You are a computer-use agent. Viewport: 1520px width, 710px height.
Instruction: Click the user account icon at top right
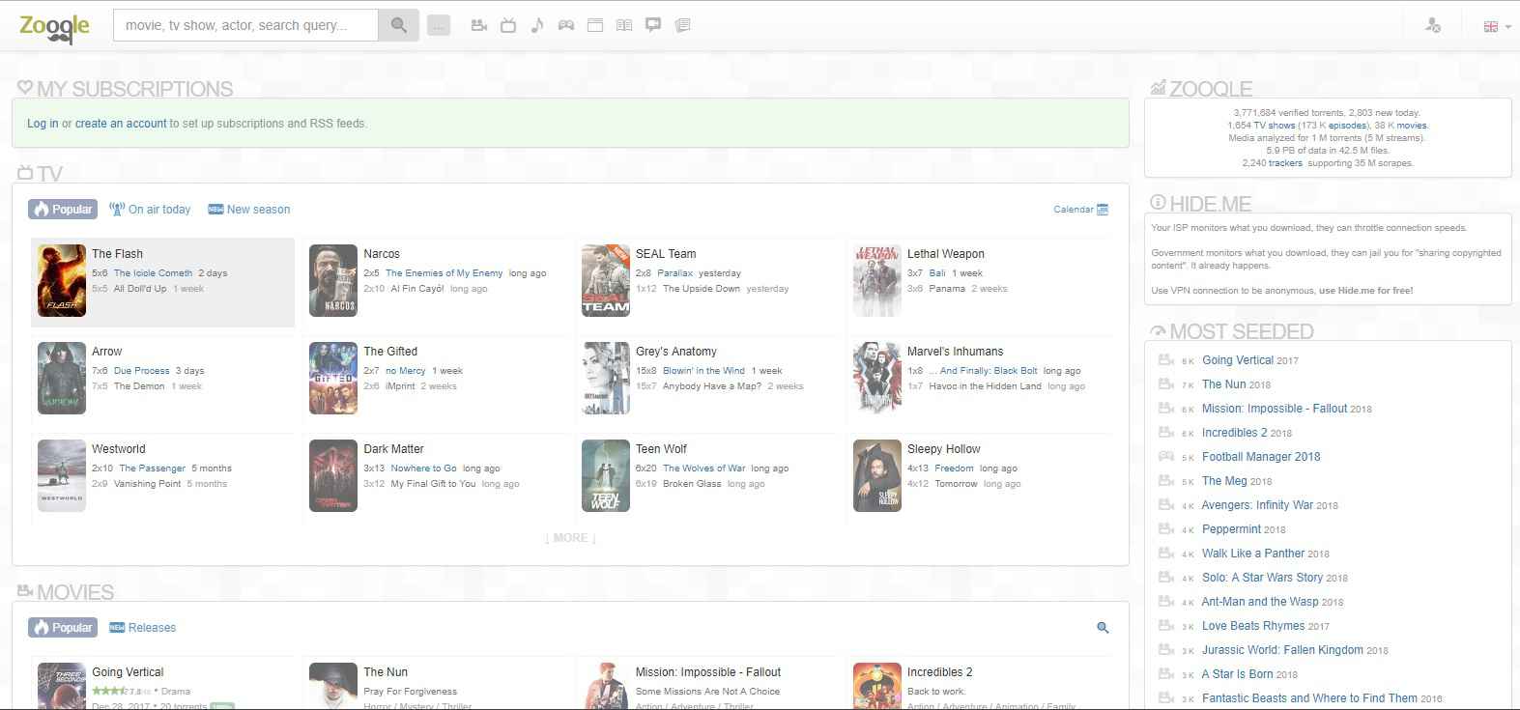click(x=1433, y=26)
